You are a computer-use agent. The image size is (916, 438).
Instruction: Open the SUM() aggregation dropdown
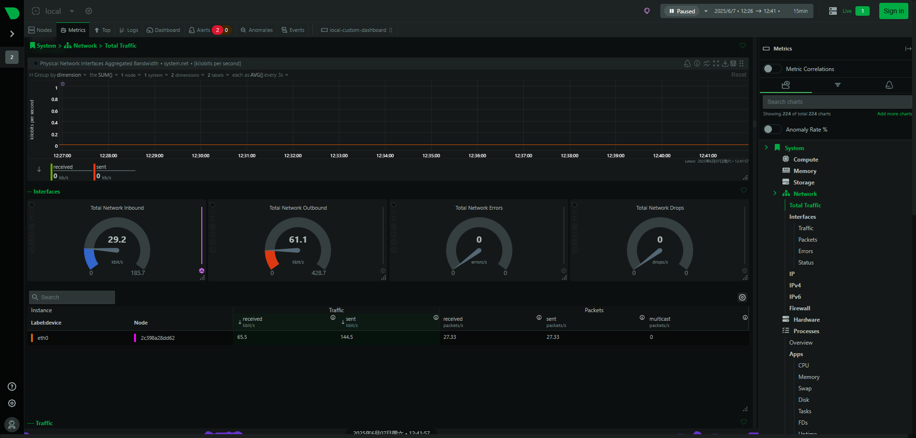pyautogui.click(x=104, y=75)
